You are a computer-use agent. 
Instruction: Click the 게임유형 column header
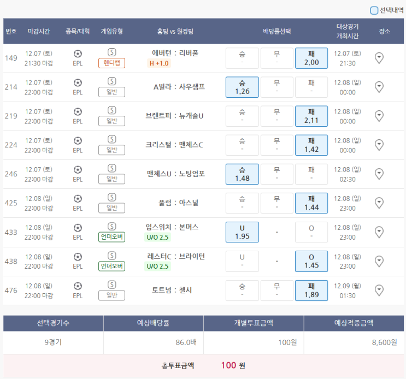click(112, 31)
